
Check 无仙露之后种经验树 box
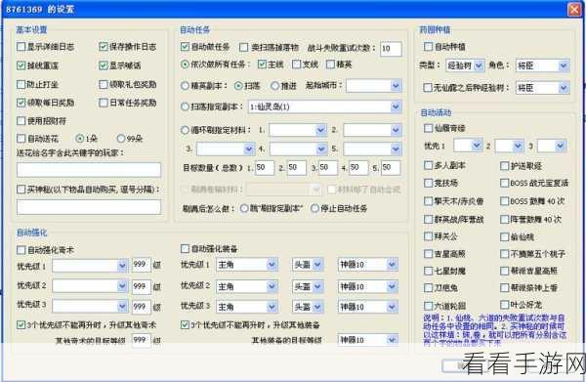coord(428,88)
